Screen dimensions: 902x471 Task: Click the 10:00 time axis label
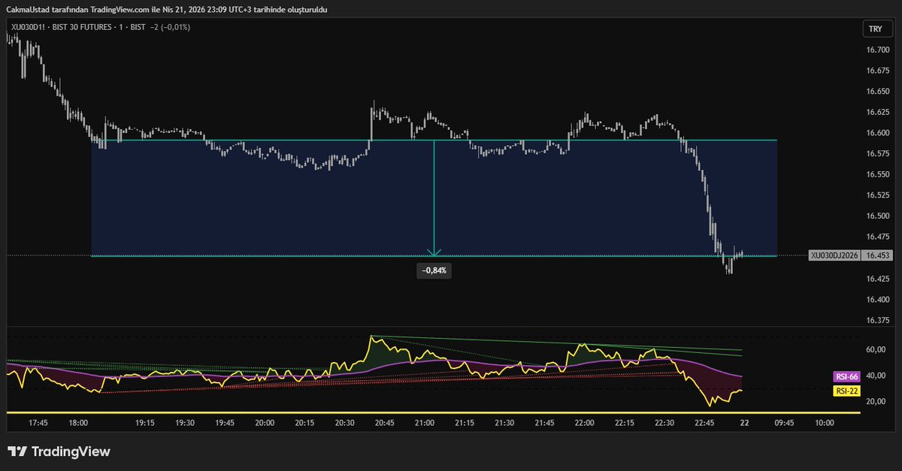(x=824, y=423)
